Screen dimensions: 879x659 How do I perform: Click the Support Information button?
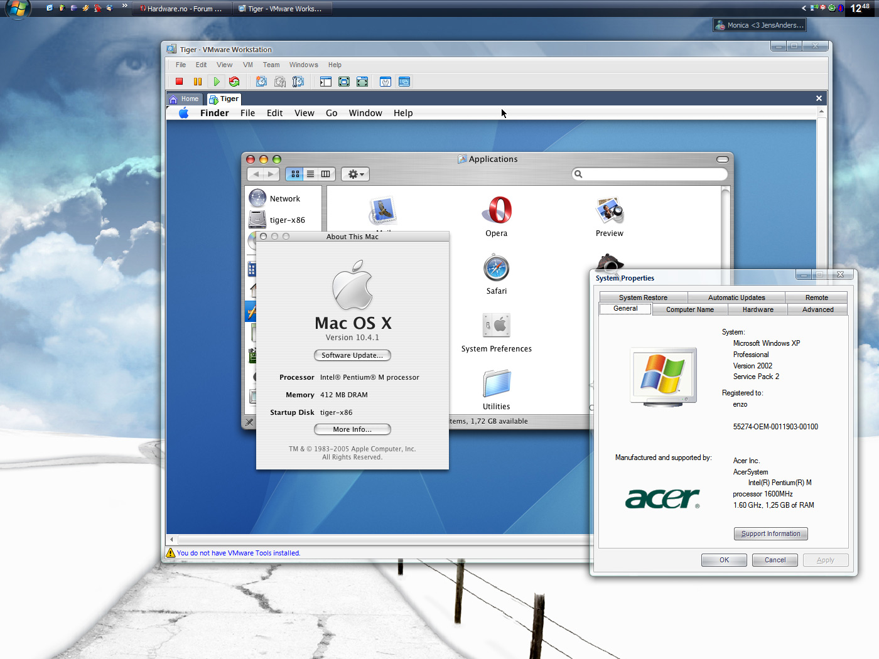pyautogui.click(x=771, y=533)
